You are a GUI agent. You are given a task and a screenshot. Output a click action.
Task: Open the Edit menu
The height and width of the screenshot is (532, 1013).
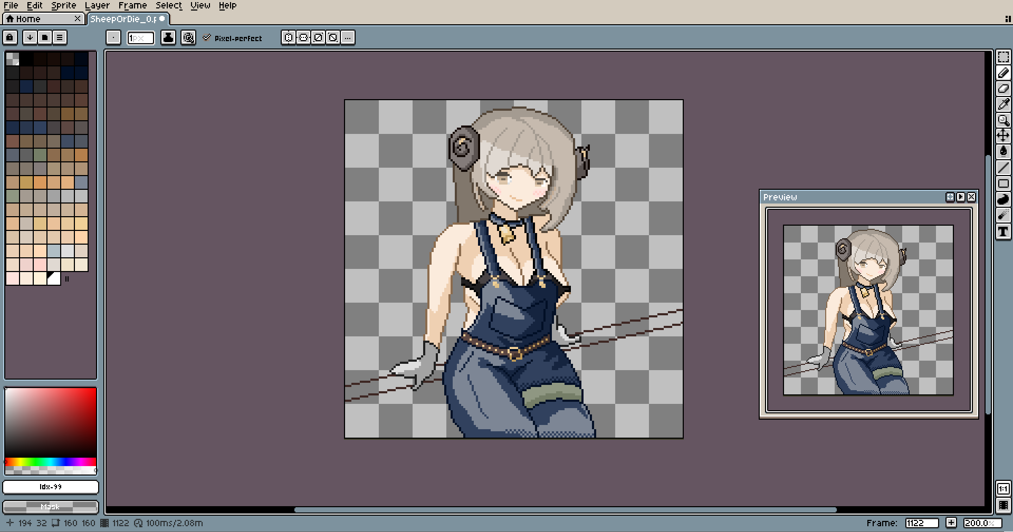pos(34,5)
